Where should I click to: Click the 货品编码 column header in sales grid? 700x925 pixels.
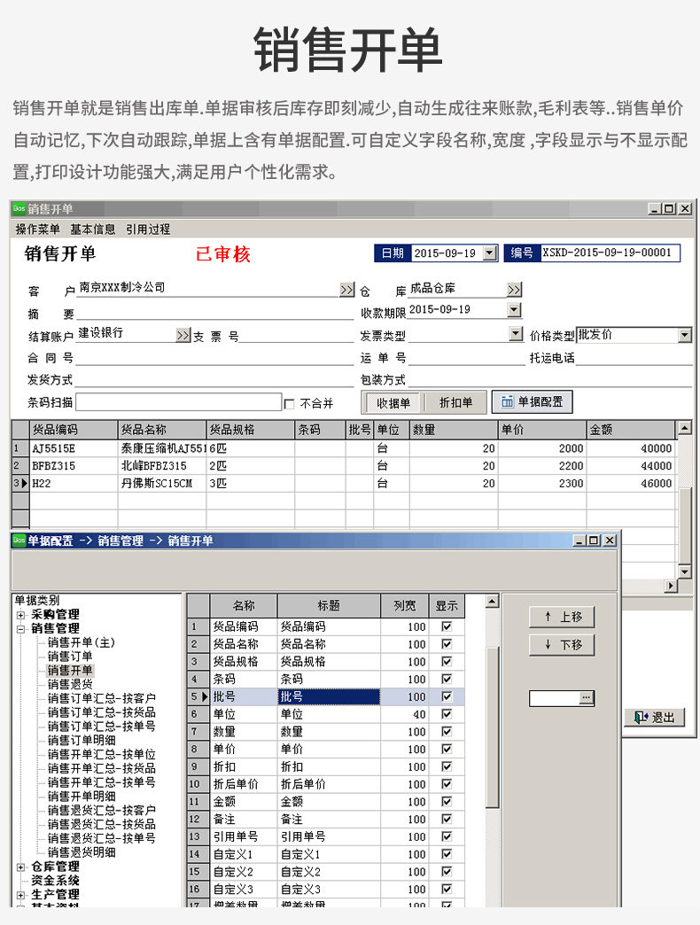(74, 430)
